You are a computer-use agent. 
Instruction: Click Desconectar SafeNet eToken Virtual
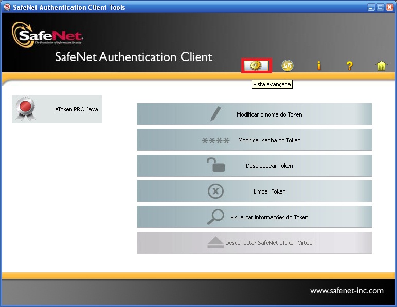click(x=254, y=242)
